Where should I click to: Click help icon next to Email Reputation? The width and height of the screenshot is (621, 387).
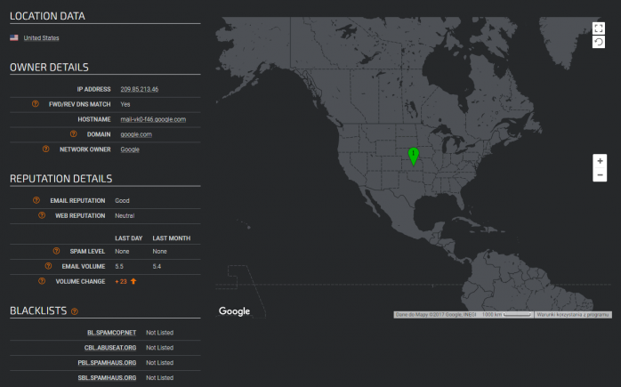36,200
